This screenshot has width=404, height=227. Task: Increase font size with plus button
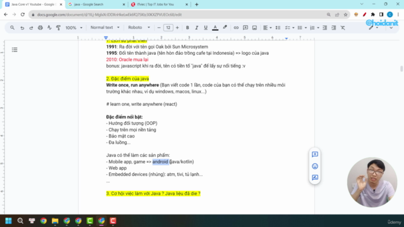tap(177, 28)
